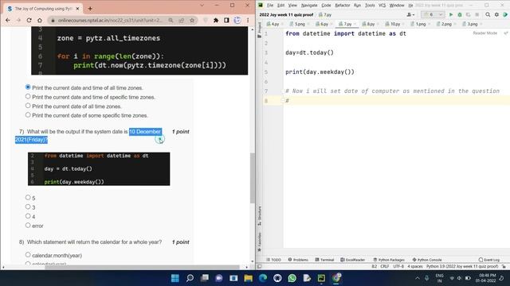This screenshot has height=286, width=510.
Task: Reload the NPTEL page in Chrome
Action: tap(29, 20)
